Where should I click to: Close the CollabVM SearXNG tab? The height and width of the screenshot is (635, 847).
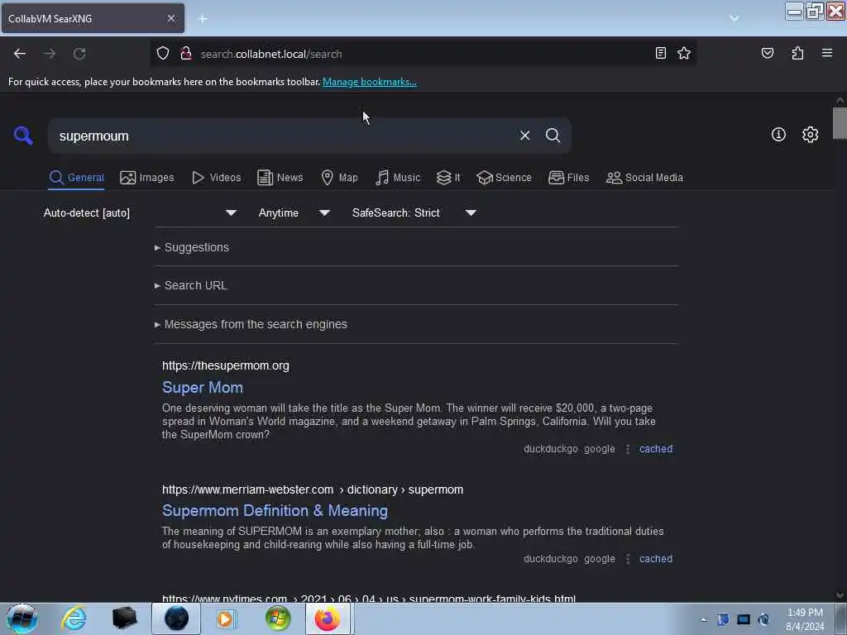tap(170, 18)
